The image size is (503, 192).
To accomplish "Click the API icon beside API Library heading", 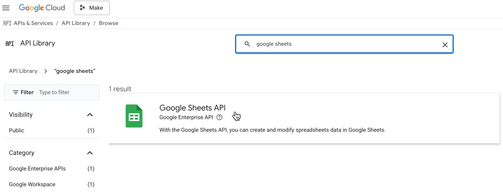I will tap(10, 44).
